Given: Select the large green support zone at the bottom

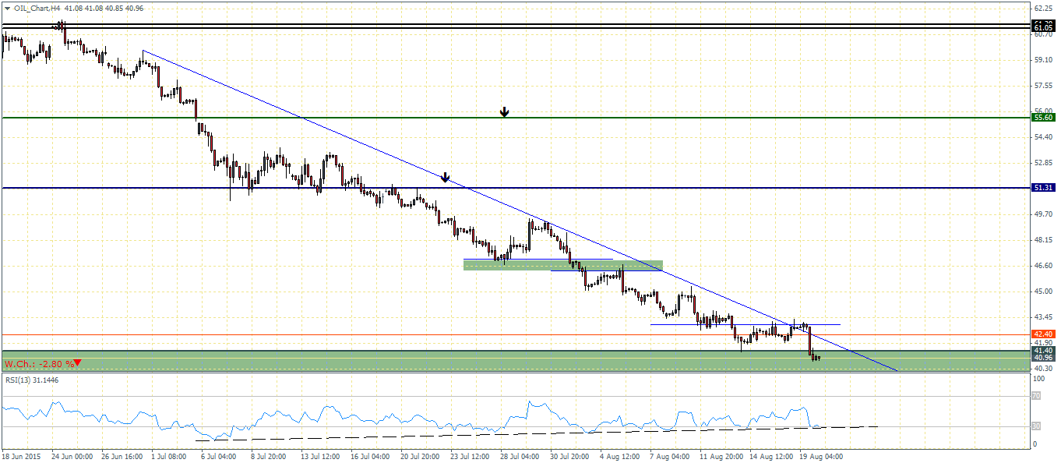Looking at the screenshot, I should coord(467,361).
